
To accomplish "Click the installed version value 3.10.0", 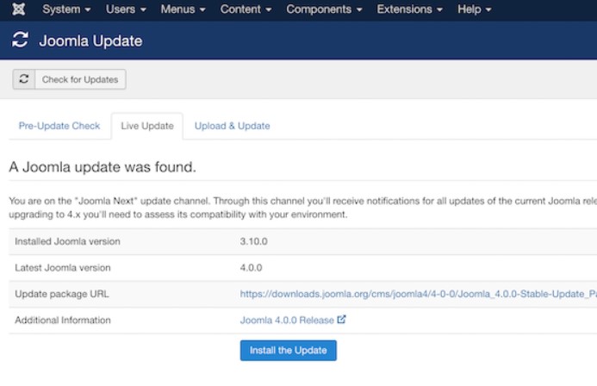I will (x=253, y=241).
